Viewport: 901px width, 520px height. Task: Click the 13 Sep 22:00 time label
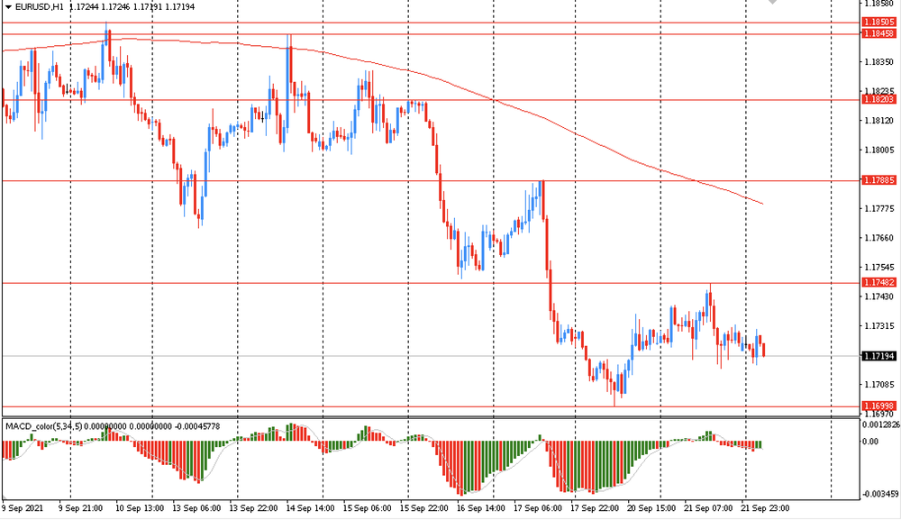click(253, 508)
